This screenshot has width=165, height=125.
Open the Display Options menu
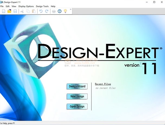click(x=26, y=6)
